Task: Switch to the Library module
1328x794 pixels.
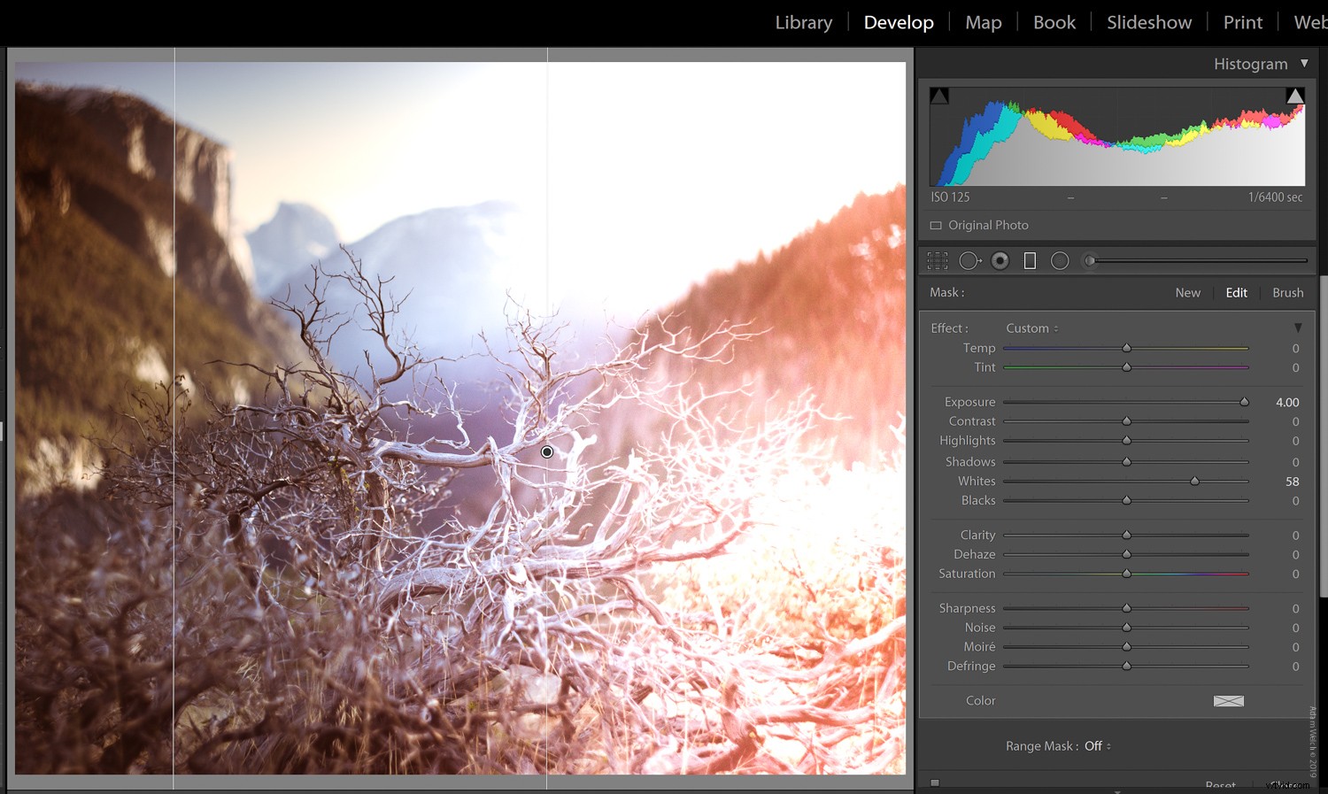Action: click(x=802, y=22)
